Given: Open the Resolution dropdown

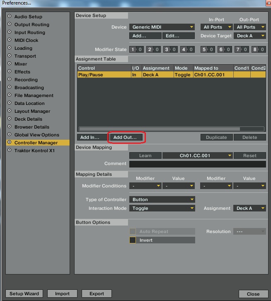Looking at the screenshot, I should [250, 231].
